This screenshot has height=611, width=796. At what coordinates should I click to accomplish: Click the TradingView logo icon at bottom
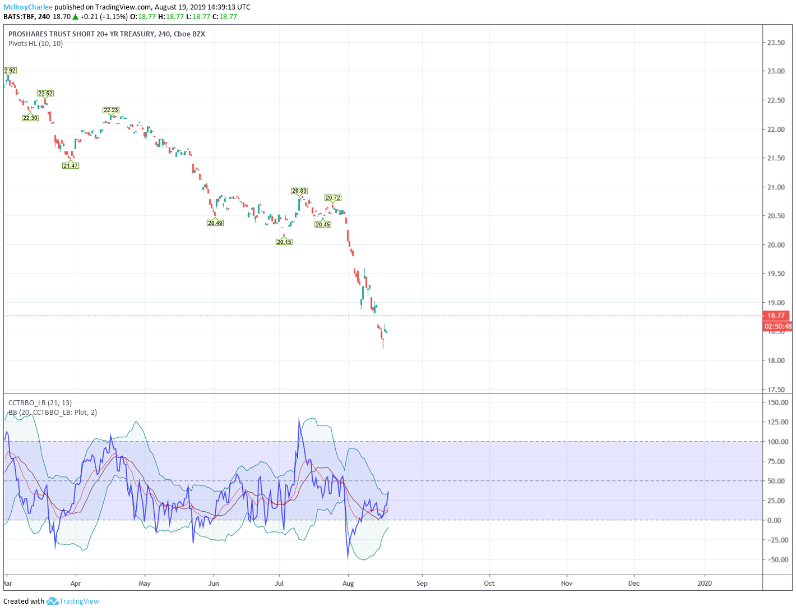(52, 601)
